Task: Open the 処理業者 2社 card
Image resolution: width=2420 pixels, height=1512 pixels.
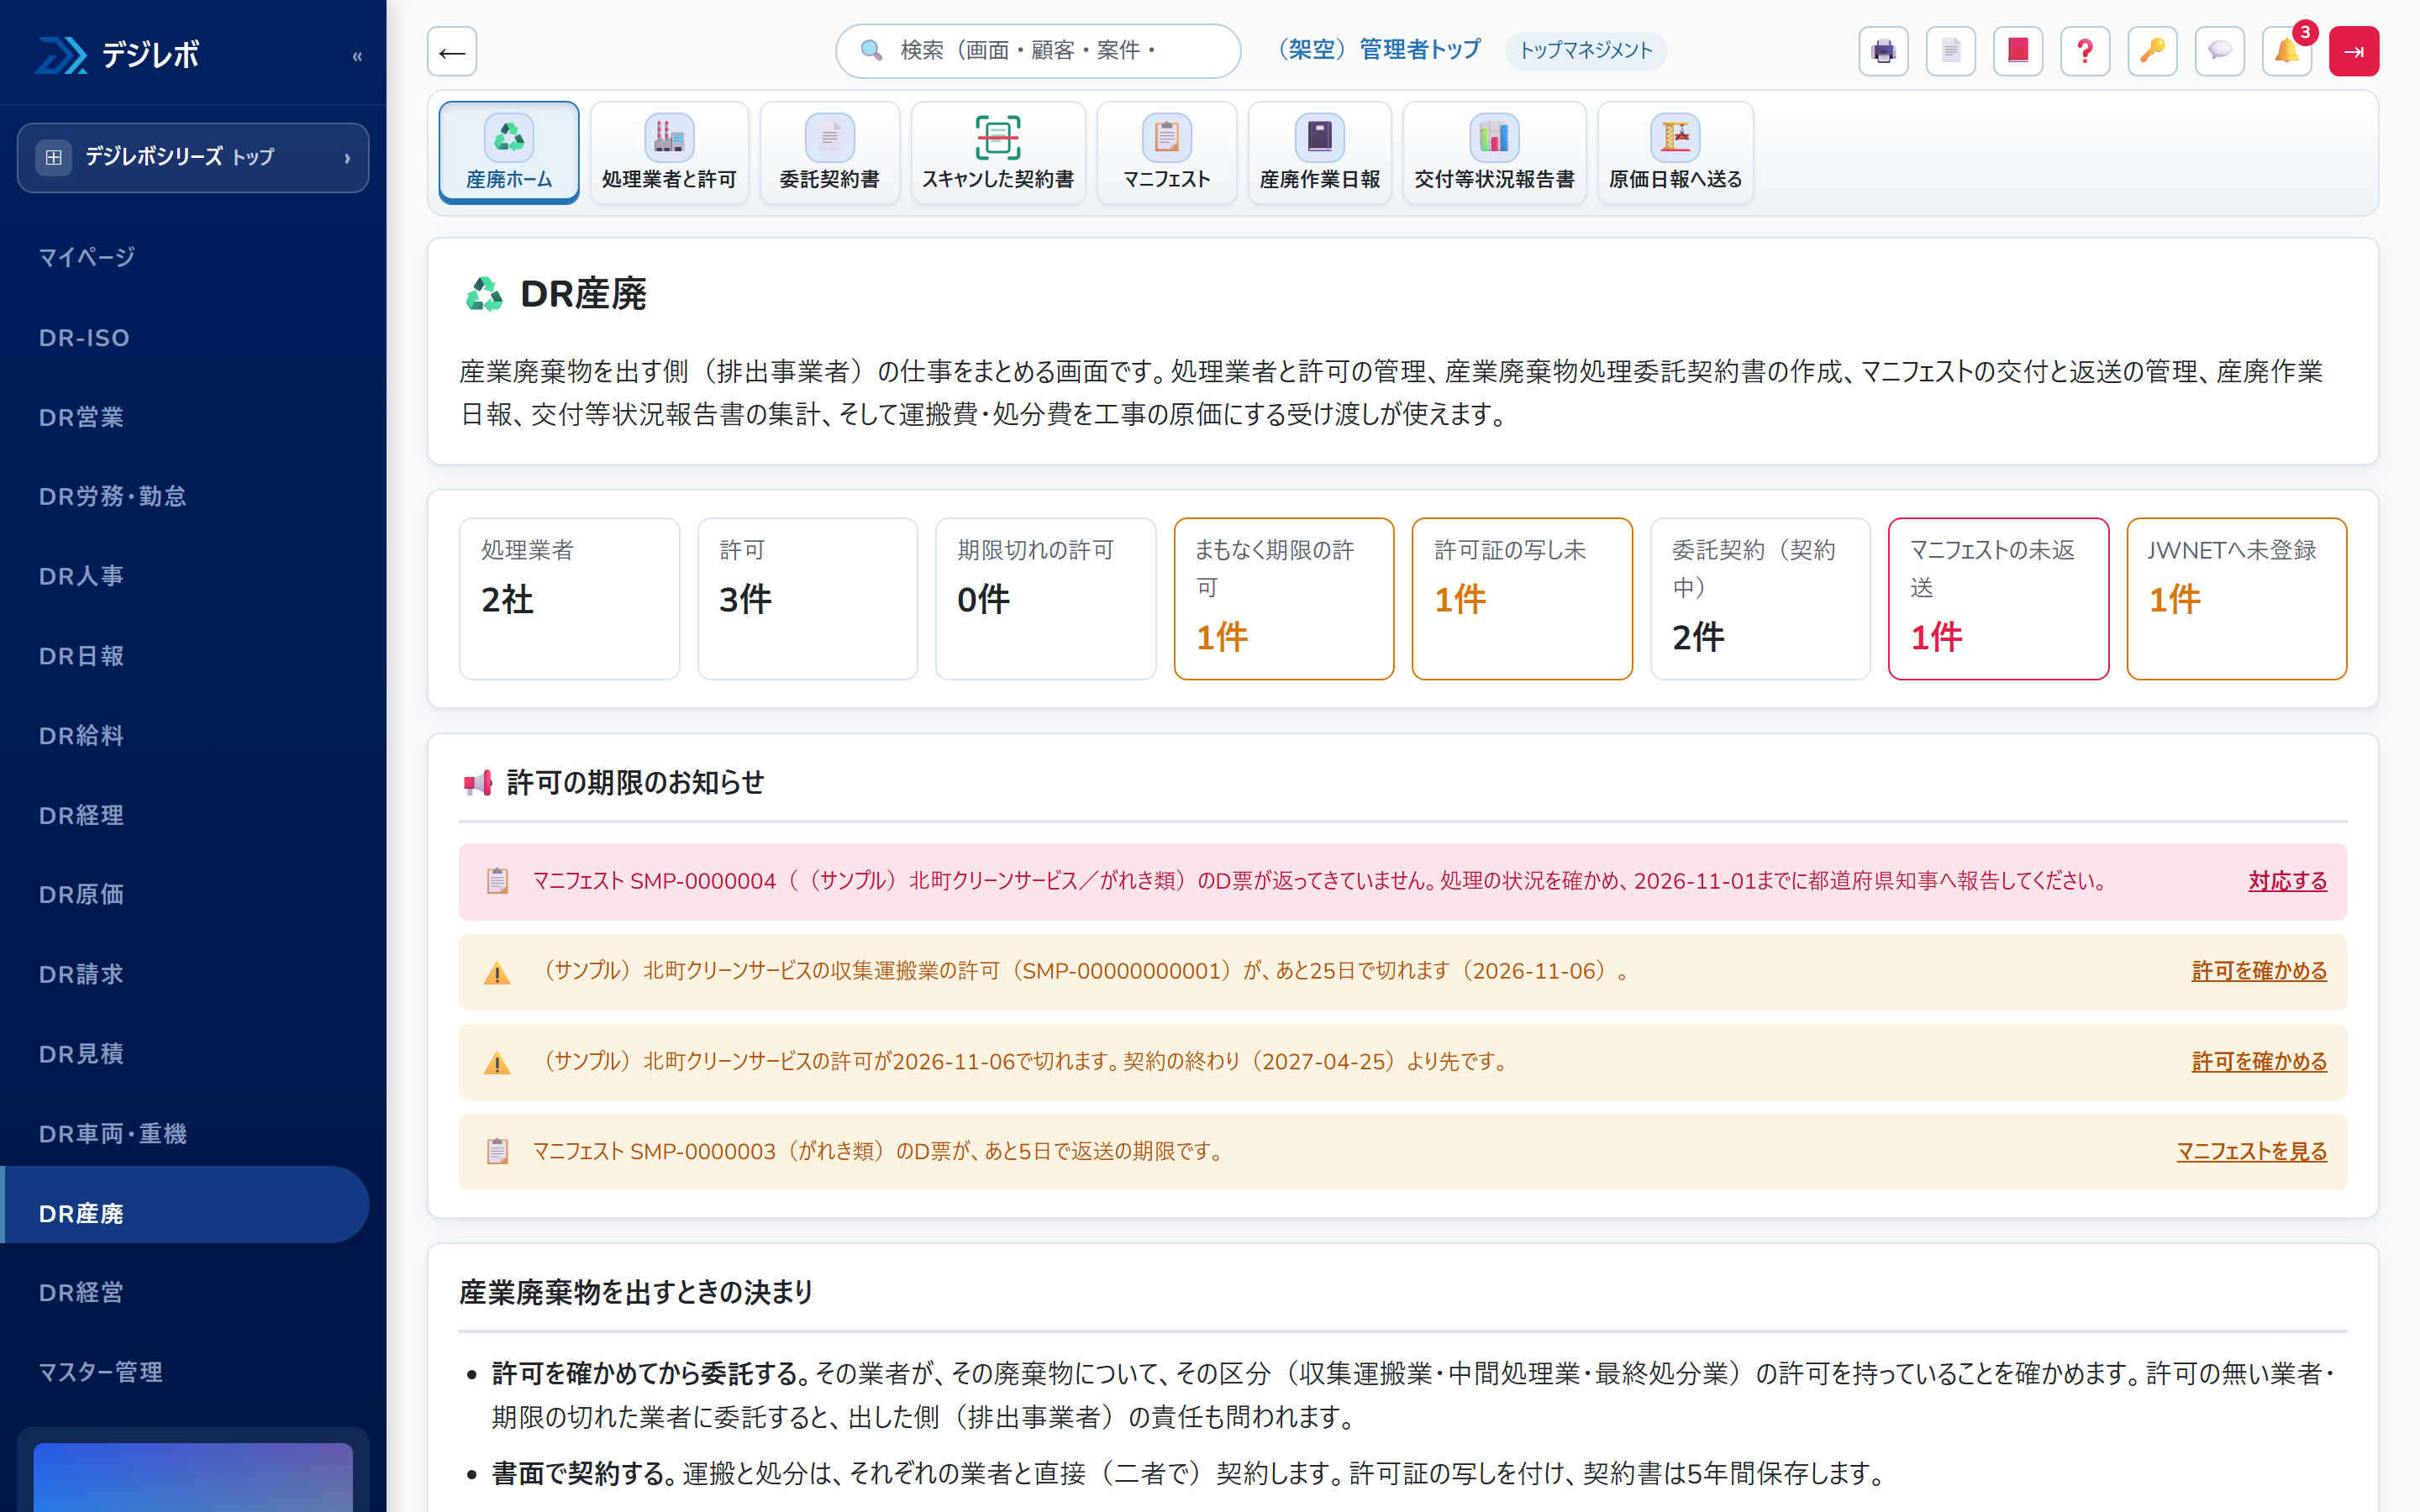Action: 570,599
